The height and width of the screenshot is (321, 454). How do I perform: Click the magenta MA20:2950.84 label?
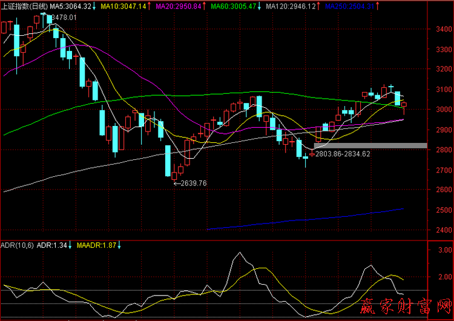178,6
